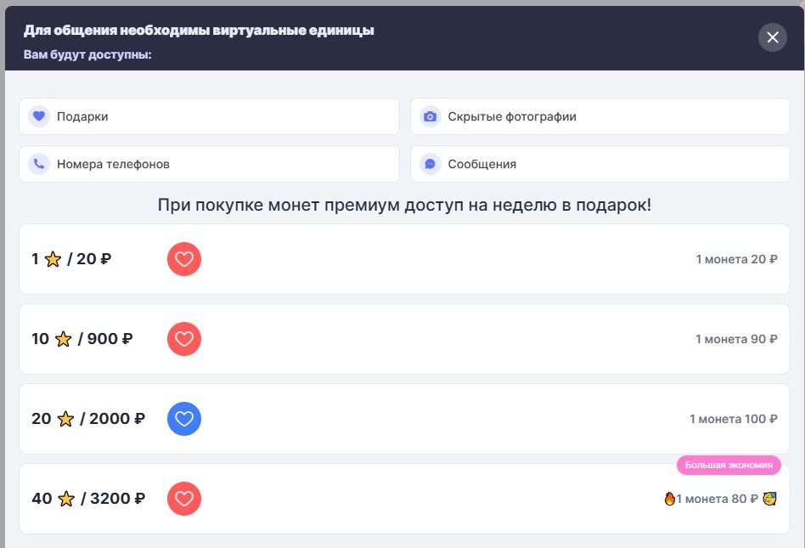Click the red heart in 3200 ₽ package
This screenshot has width=805, height=548.
pyautogui.click(x=184, y=499)
